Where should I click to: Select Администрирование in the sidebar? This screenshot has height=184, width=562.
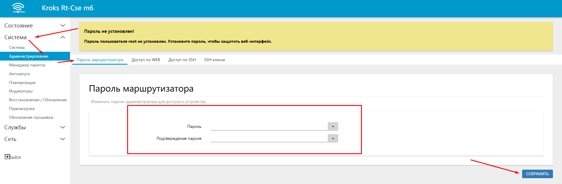pos(35,56)
